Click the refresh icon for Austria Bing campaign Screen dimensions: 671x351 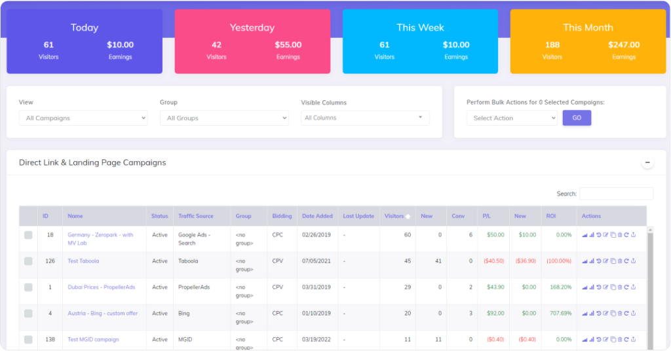coord(626,313)
